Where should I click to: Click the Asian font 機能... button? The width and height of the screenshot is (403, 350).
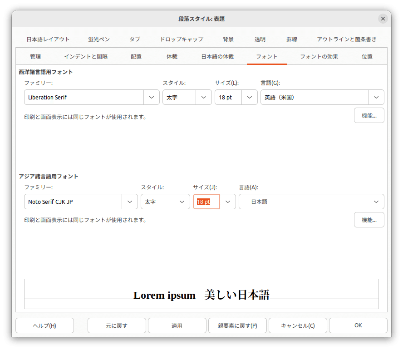coord(369,220)
